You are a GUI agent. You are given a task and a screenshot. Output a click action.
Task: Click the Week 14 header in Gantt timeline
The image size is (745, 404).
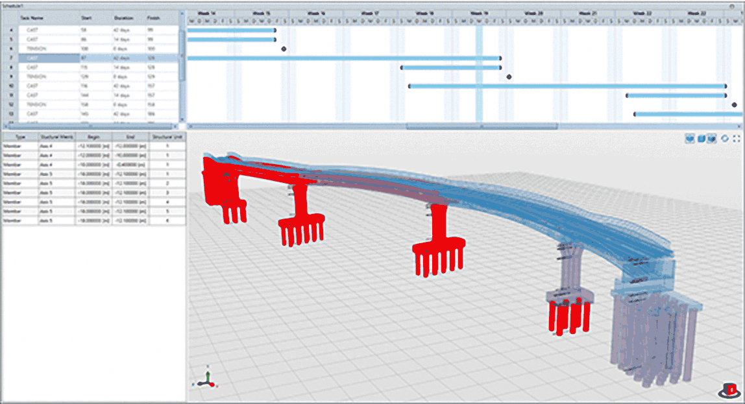coord(207,14)
